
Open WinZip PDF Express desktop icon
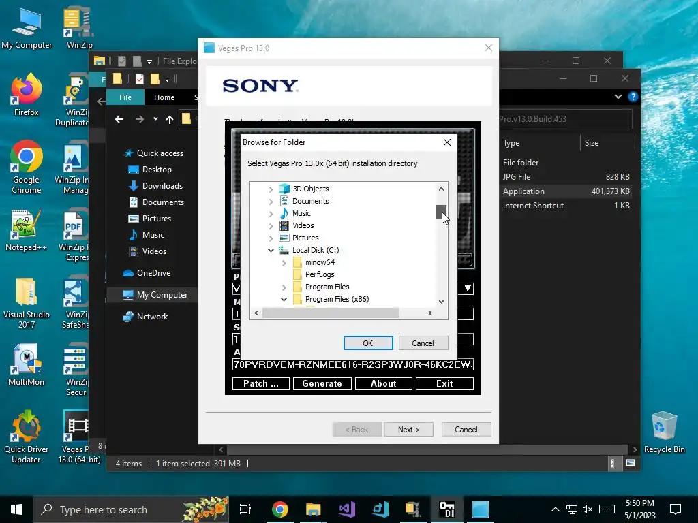pyautogui.click(x=75, y=236)
